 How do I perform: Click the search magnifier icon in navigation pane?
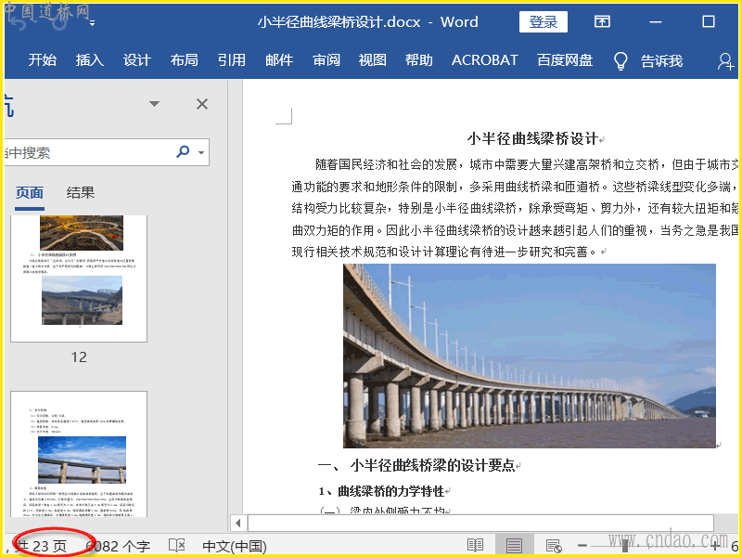[x=183, y=152]
